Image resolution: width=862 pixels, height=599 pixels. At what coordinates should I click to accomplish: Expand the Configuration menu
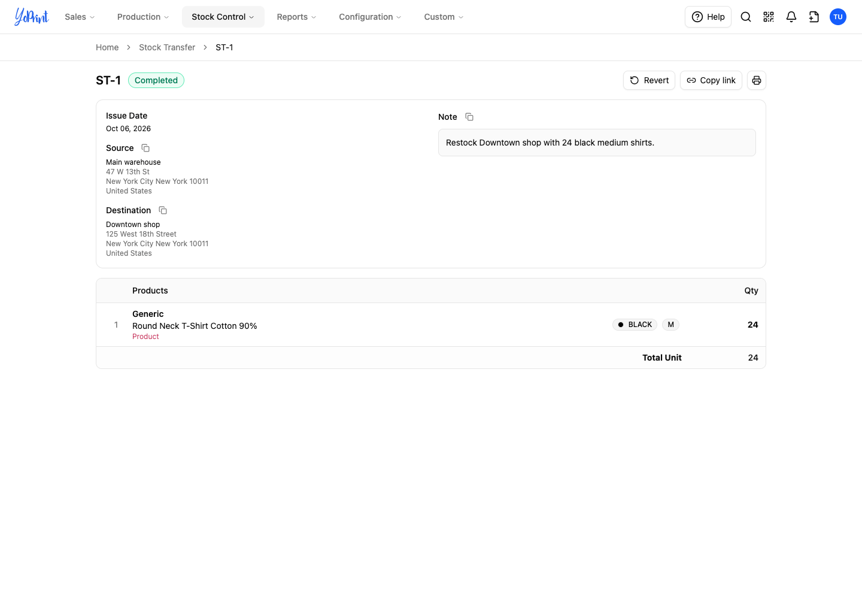(x=370, y=17)
